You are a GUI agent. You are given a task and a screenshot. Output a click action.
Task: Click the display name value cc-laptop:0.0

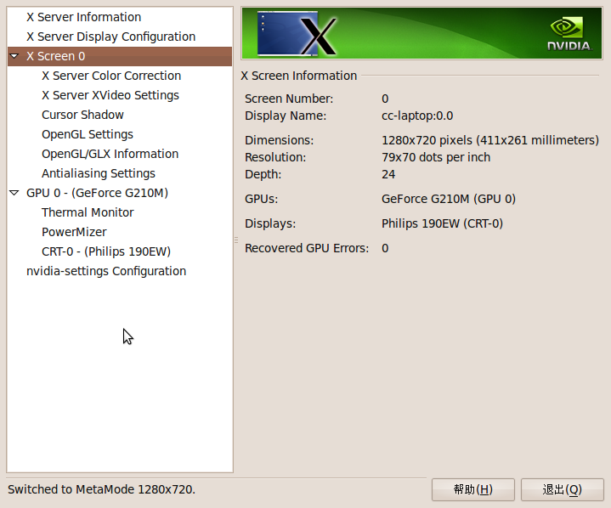pyautogui.click(x=417, y=116)
